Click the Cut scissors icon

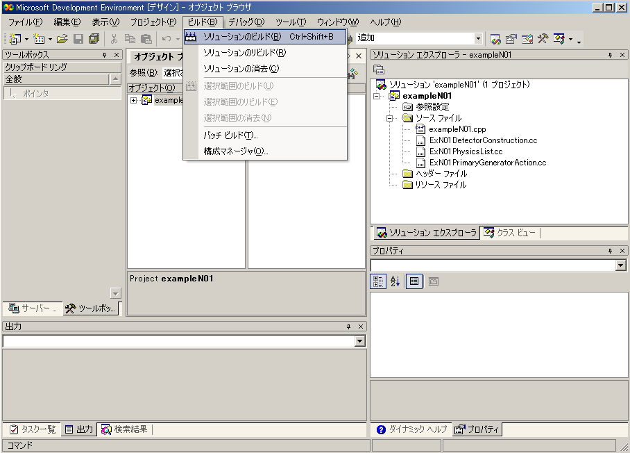click(114, 39)
